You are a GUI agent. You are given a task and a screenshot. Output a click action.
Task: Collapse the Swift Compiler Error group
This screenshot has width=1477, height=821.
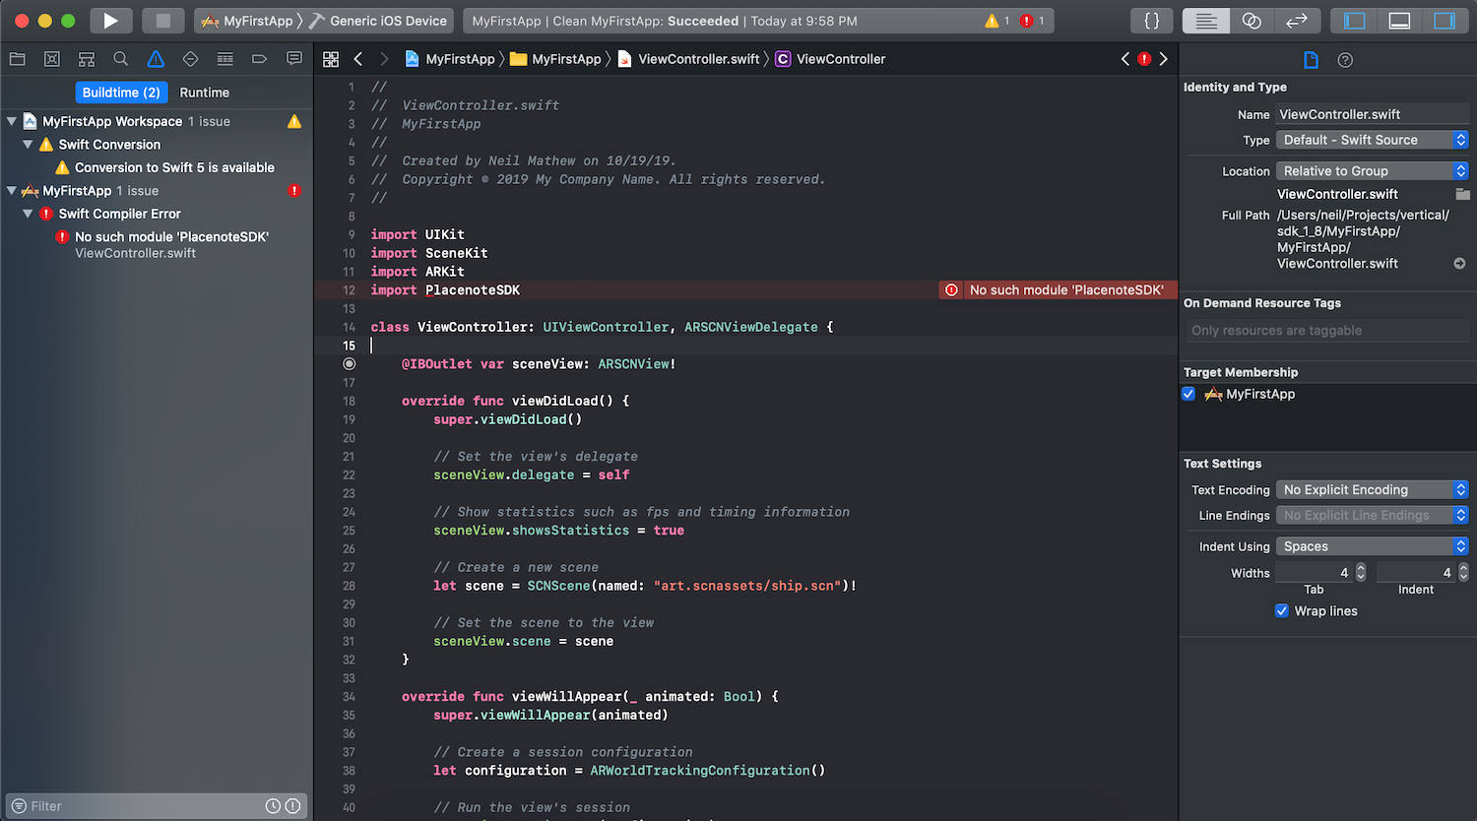[29, 214]
